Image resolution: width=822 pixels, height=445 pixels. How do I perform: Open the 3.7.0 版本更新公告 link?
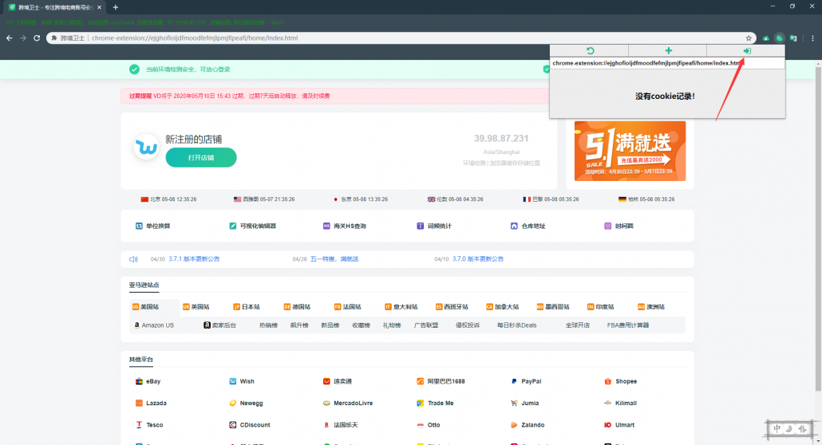tap(477, 259)
